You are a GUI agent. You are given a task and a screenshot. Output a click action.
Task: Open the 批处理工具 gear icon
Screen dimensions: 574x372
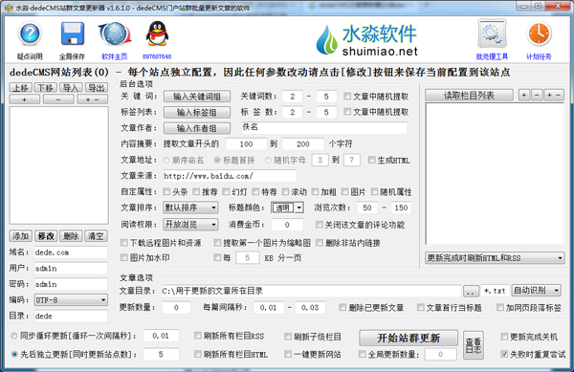pos(492,34)
